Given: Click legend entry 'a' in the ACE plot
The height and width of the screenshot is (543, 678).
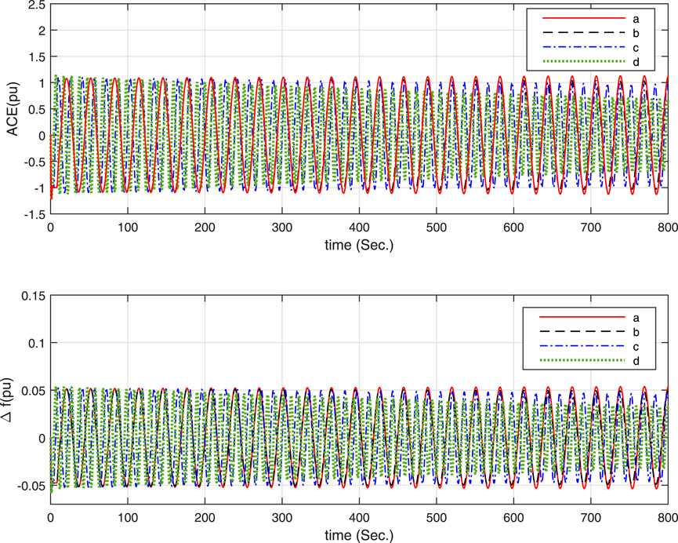Looking at the screenshot, I should pos(635,19).
